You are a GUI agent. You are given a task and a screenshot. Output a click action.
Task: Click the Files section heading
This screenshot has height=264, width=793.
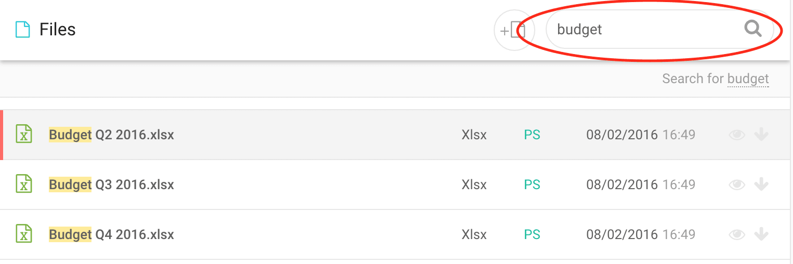57,30
